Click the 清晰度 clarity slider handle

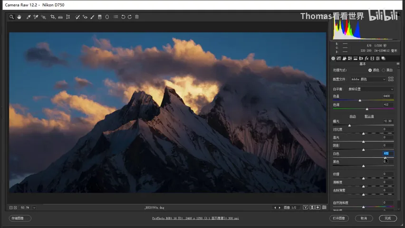pos(364,186)
